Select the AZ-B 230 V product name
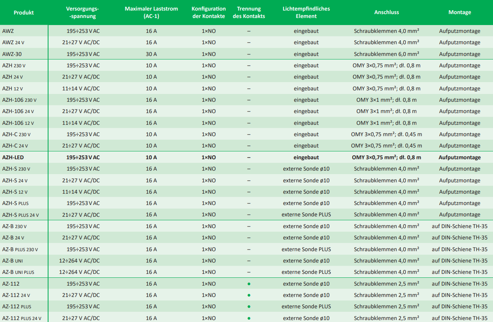This screenshot has width=493, height=322. coord(14,226)
